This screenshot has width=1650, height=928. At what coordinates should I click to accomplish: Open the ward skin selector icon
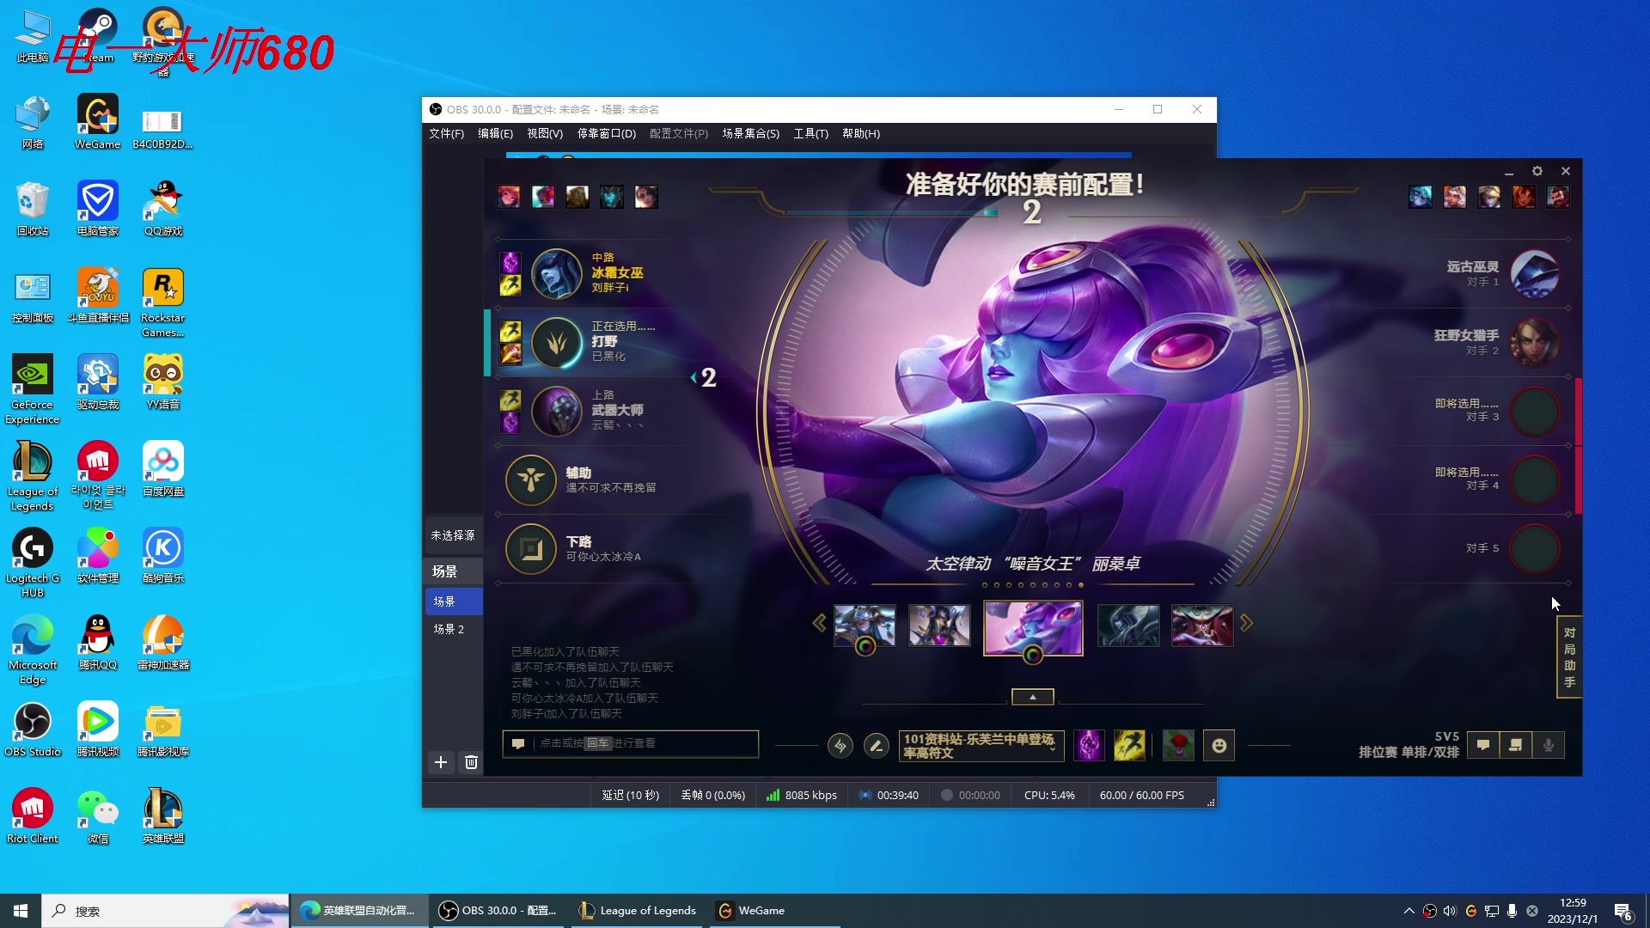pos(1178,746)
